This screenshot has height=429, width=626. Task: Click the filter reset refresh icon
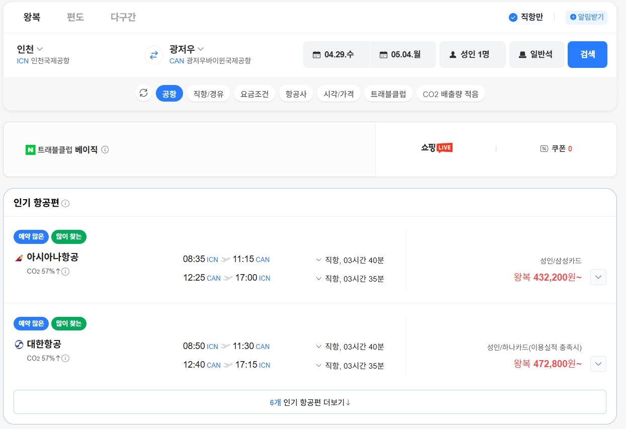[144, 93]
